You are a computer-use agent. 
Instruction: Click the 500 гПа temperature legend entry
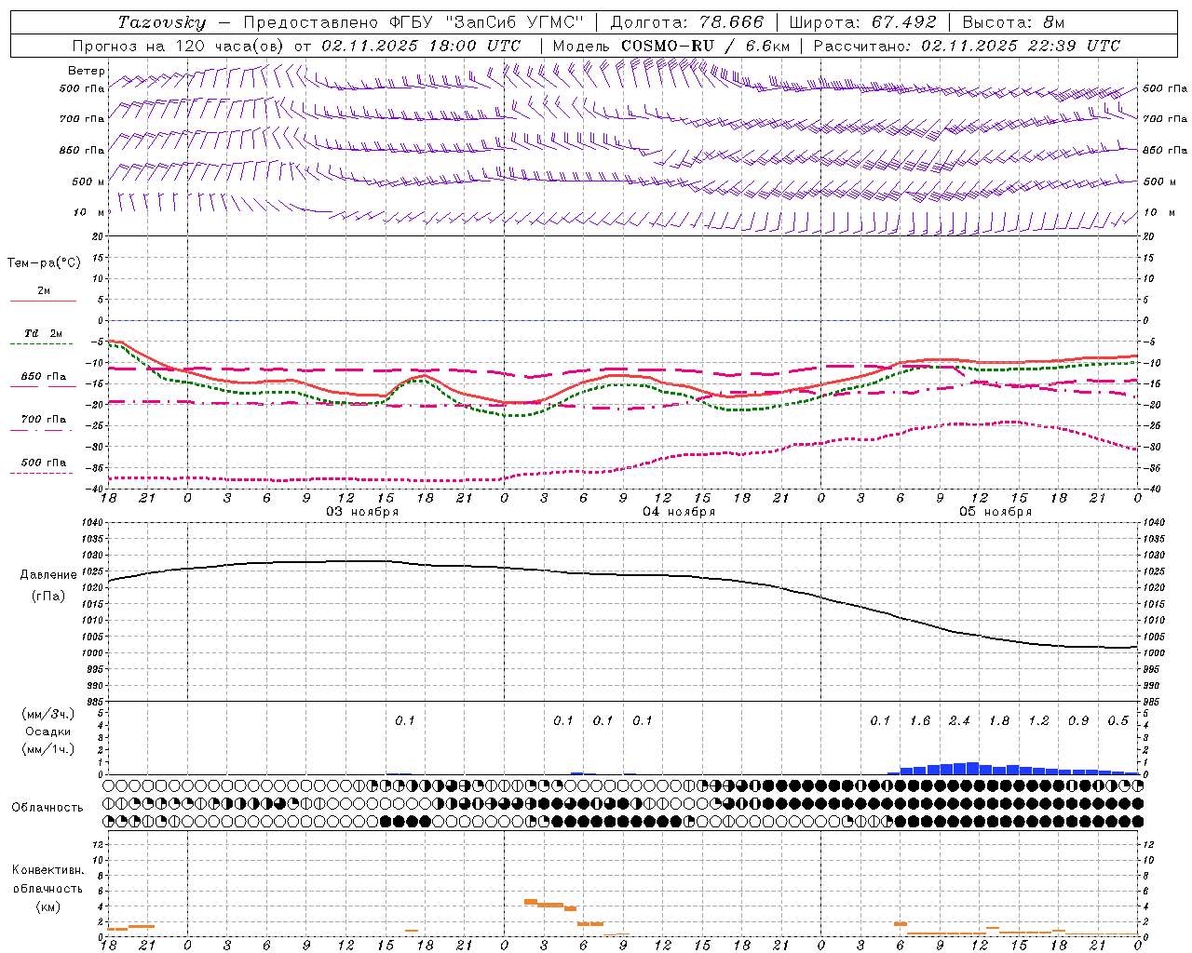click(44, 463)
